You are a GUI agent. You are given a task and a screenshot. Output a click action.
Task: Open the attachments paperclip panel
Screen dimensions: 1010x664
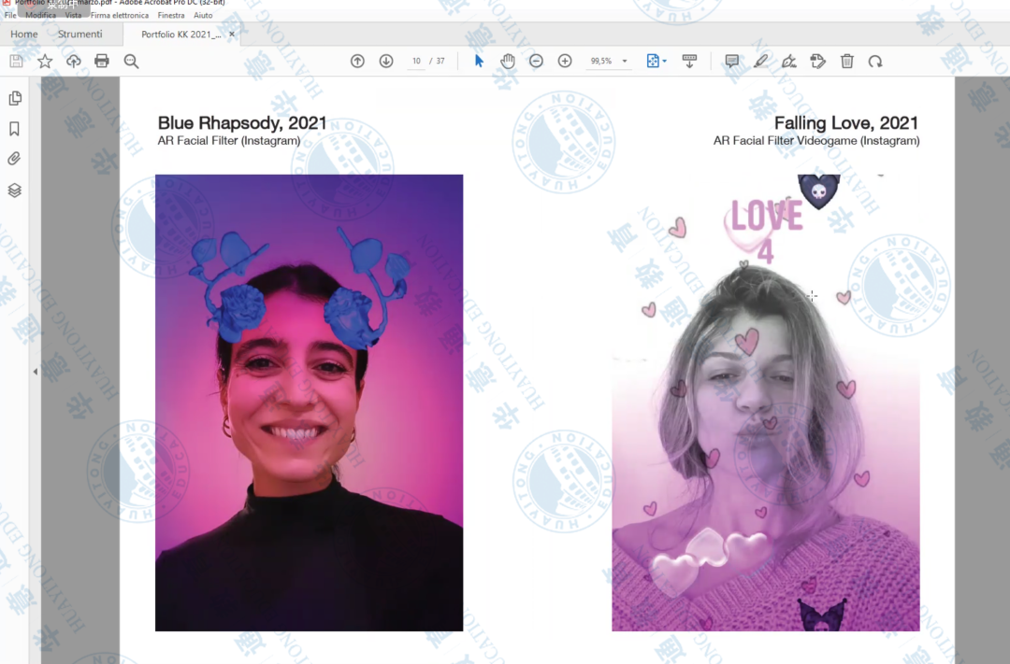[15, 159]
